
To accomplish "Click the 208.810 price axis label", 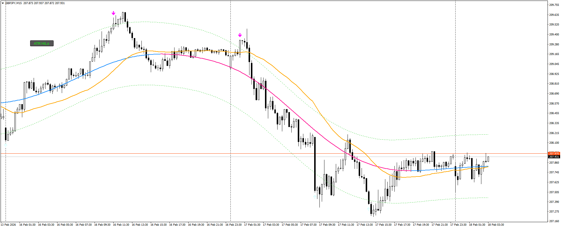I will 554,84.
